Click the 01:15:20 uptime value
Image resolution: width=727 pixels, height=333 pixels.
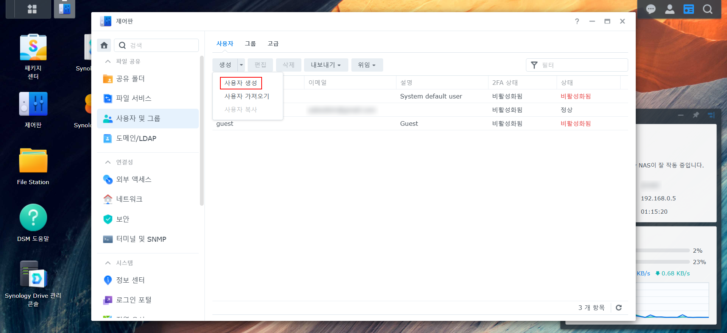tap(654, 212)
